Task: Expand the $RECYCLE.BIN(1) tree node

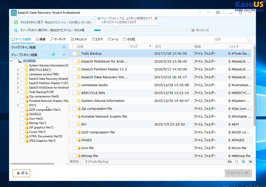Action: (18, 70)
